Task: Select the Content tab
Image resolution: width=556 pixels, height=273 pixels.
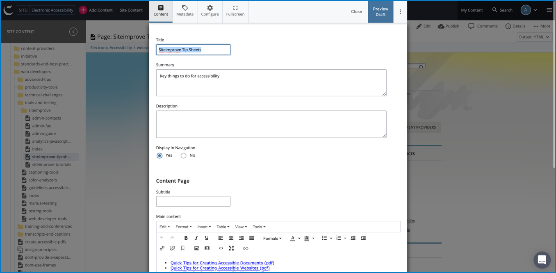Action: click(161, 11)
